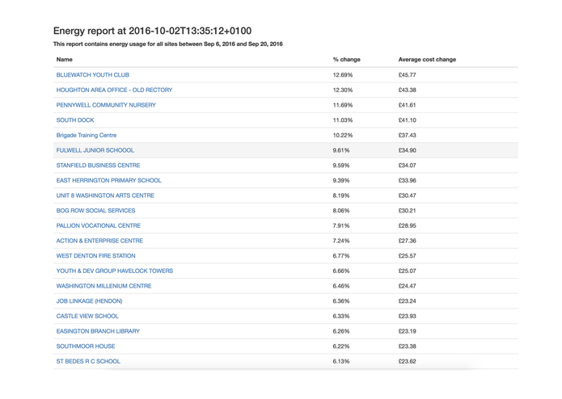
Task: Open PENNYWELL COMMUNITY NURSERY site link
Action: coord(106,105)
